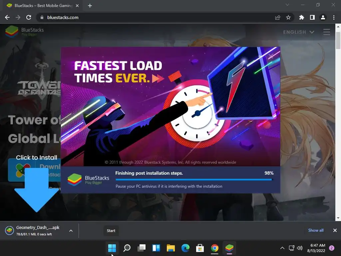The image size is (341, 256).
Task: Click the BlueStacks installer logo
Action: (88, 180)
